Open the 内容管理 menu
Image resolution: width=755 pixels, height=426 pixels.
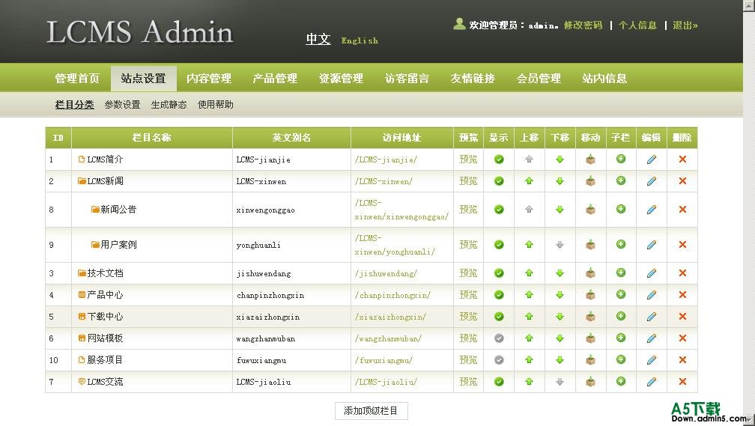tap(209, 79)
